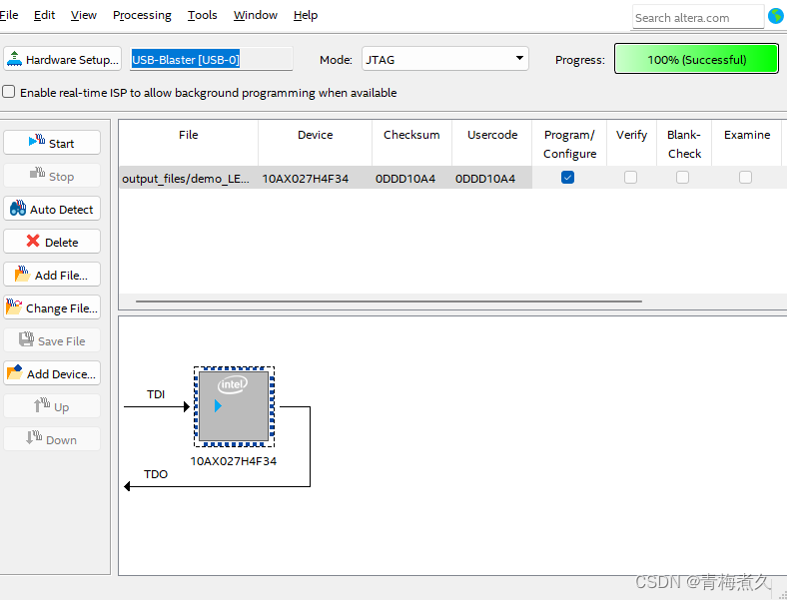Viewport: 787px width, 600px height.
Task: Select the output_files/demo_LE... file cell
Action: 189,178
